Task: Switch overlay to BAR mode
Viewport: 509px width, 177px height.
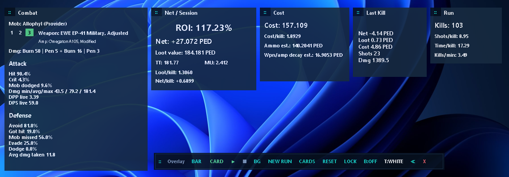Action: click(x=196, y=161)
